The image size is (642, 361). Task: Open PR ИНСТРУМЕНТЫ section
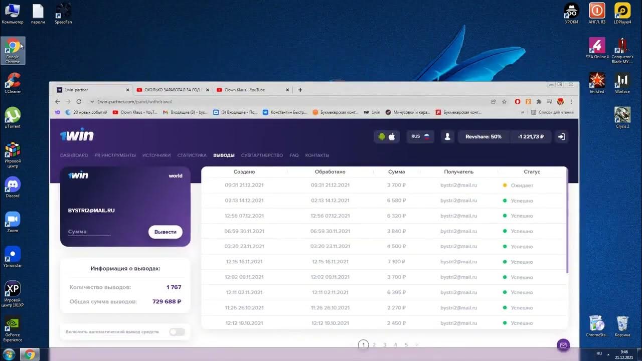[115, 155]
